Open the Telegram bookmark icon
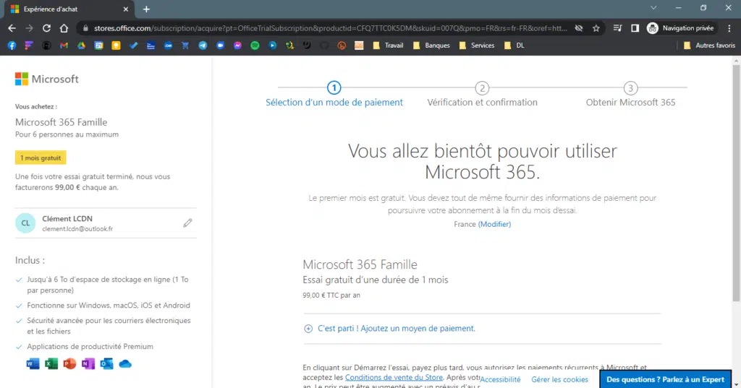The height and width of the screenshot is (388, 741). point(203,46)
